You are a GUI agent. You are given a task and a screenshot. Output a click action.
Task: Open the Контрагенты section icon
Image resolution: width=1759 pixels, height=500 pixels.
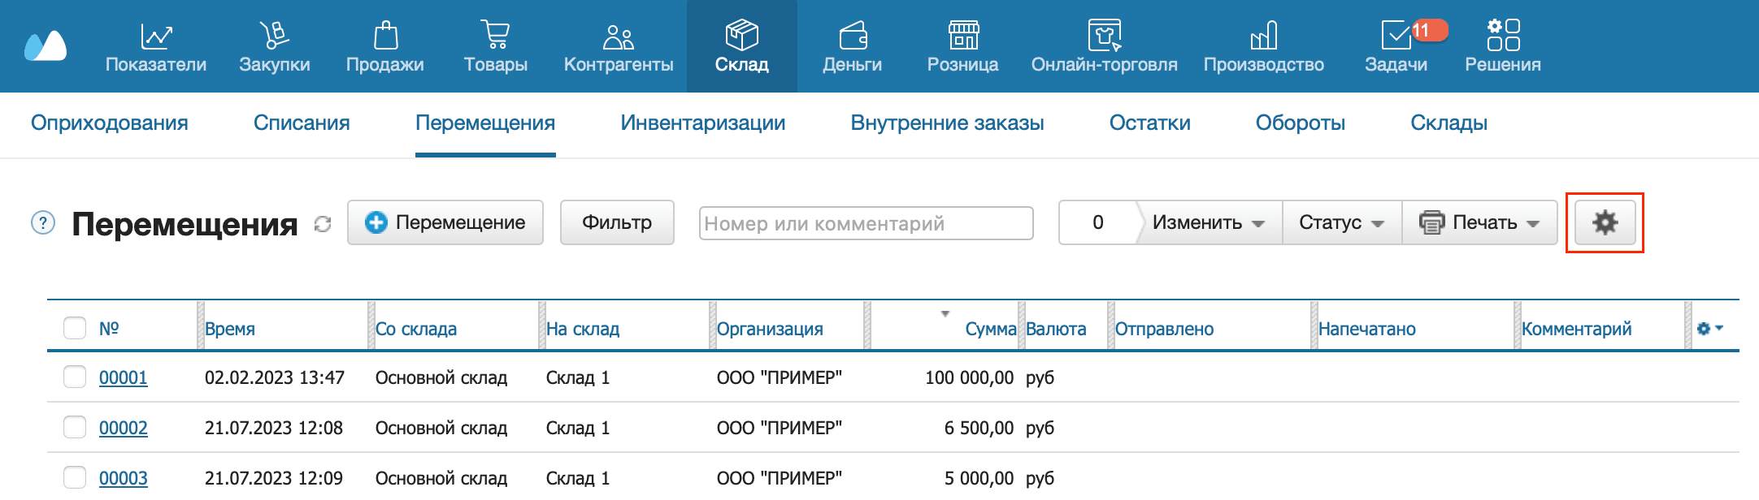click(x=619, y=37)
